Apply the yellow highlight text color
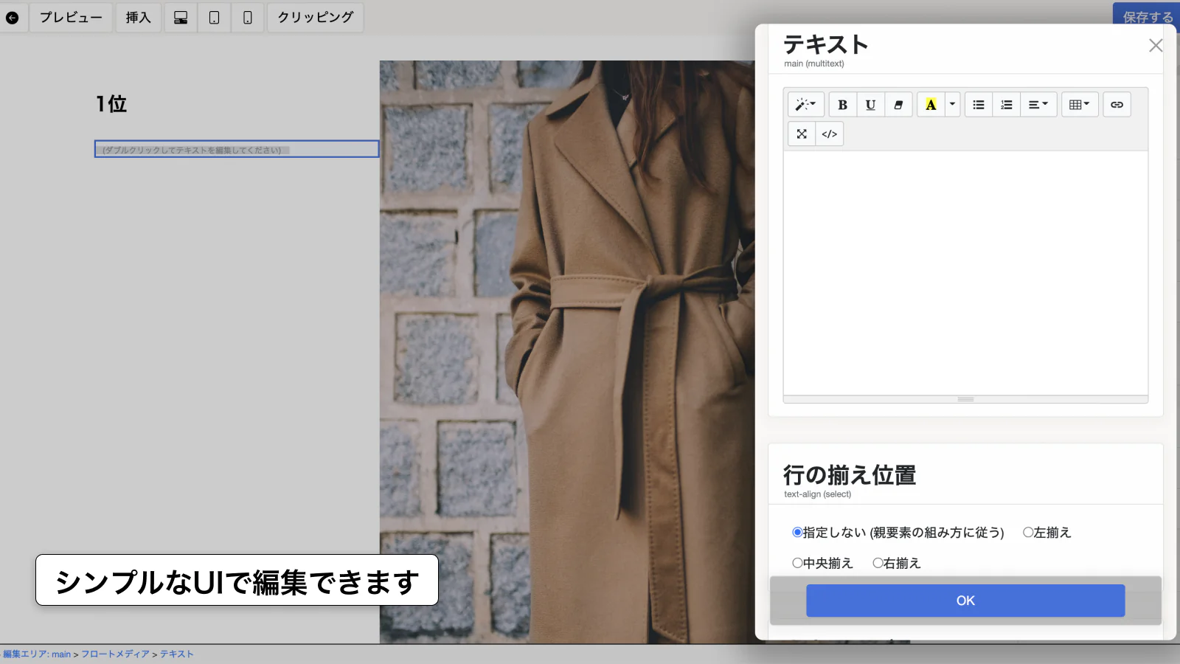The width and height of the screenshot is (1180, 664). (931, 105)
